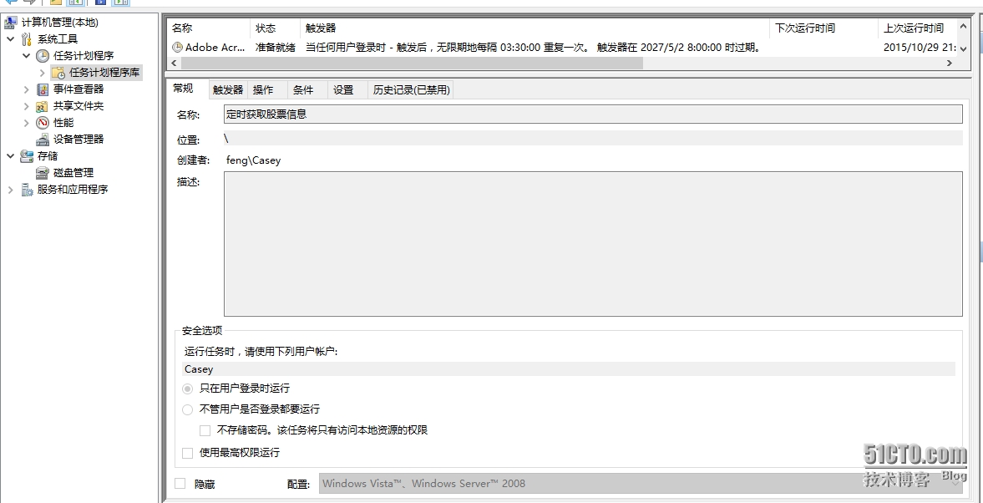Enable 使用最高权限运行 checkbox
This screenshot has height=503, width=983.
(x=187, y=453)
